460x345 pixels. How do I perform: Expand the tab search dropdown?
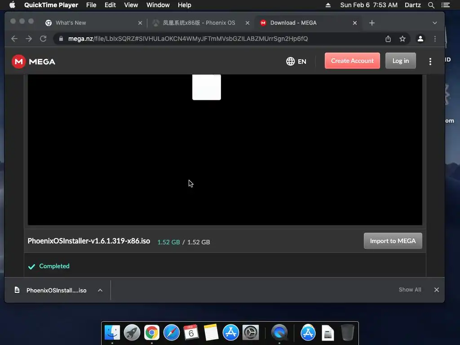click(x=435, y=23)
